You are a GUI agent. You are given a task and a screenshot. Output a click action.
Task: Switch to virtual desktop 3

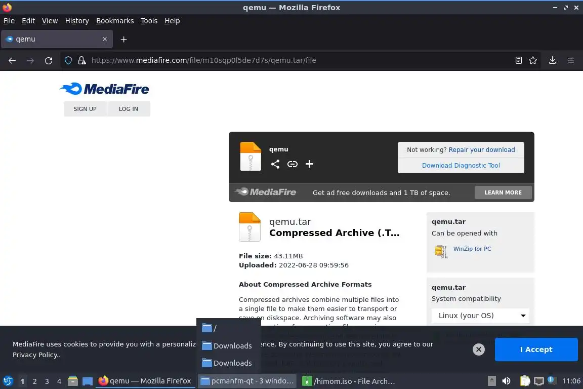click(47, 381)
